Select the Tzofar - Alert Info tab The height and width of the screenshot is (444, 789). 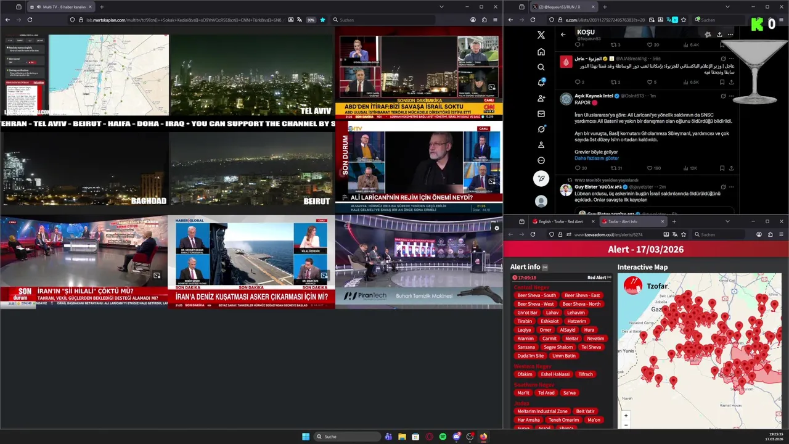tap(633, 221)
